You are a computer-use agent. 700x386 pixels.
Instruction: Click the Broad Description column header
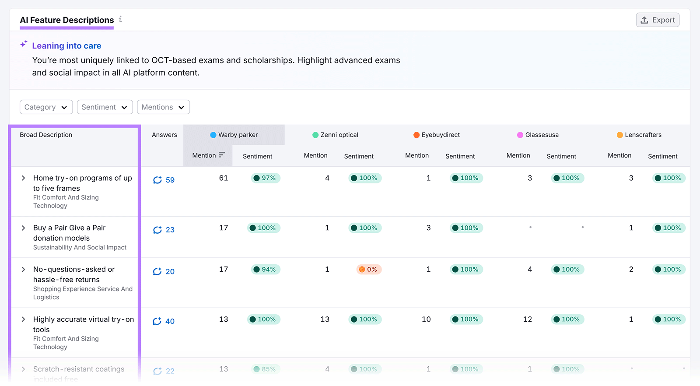pyautogui.click(x=46, y=135)
